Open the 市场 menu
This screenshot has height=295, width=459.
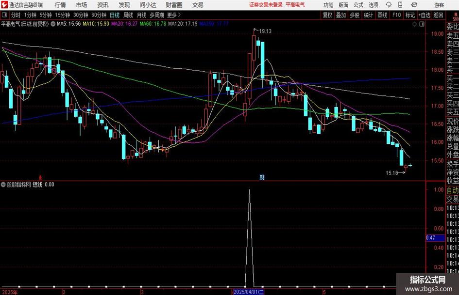point(82,5)
